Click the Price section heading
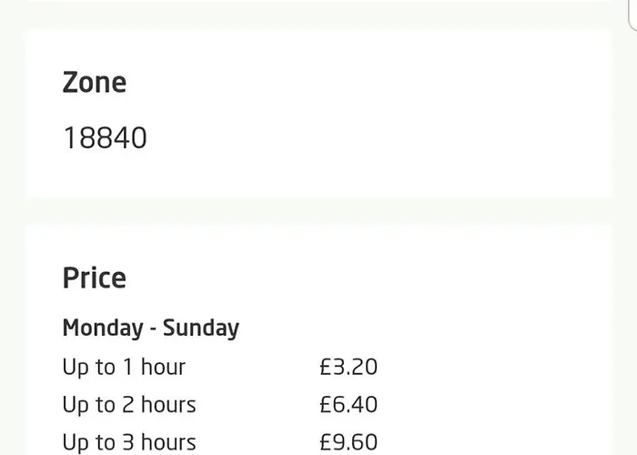Screen dimensions: 637x455 tap(95, 278)
